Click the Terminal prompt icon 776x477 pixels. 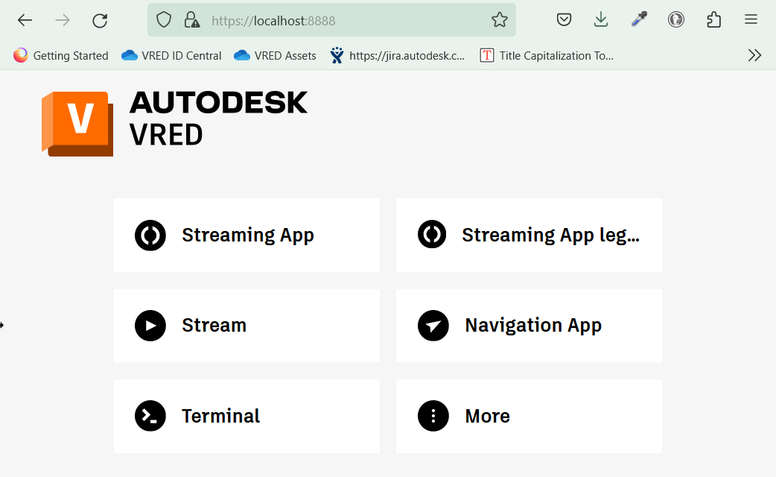point(150,416)
